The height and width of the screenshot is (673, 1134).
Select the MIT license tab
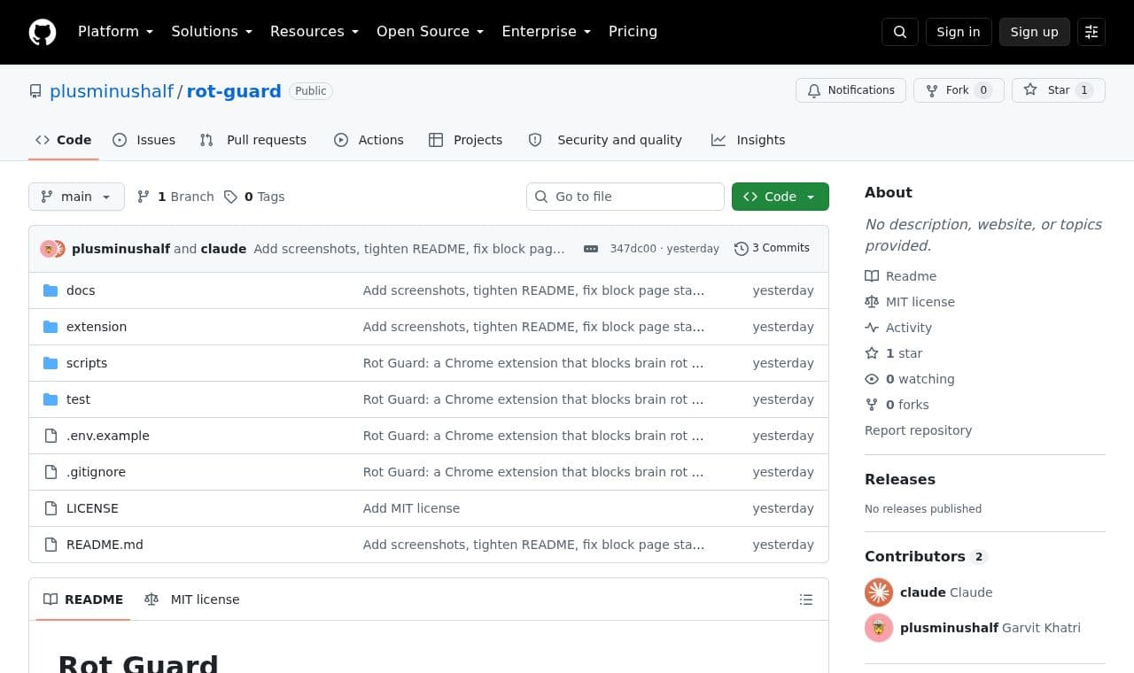click(192, 600)
